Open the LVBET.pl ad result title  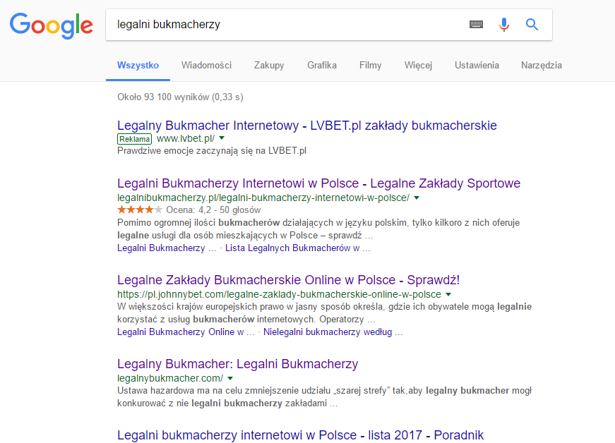(307, 126)
